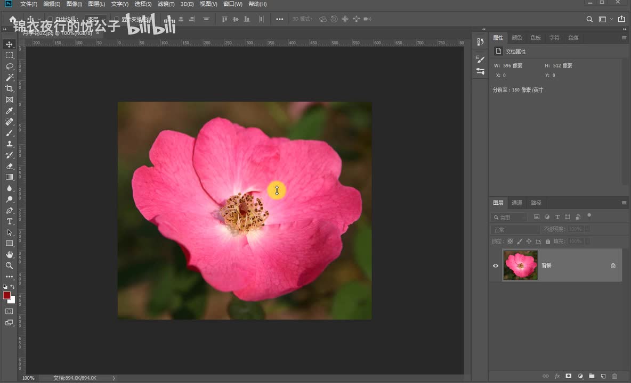The width and height of the screenshot is (631, 383).
Task: Open the 正常 blend mode dropdown
Action: [515, 230]
